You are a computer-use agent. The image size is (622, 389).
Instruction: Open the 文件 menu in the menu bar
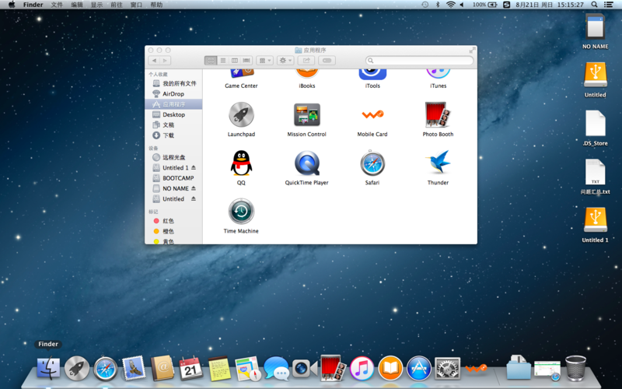click(x=57, y=5)
